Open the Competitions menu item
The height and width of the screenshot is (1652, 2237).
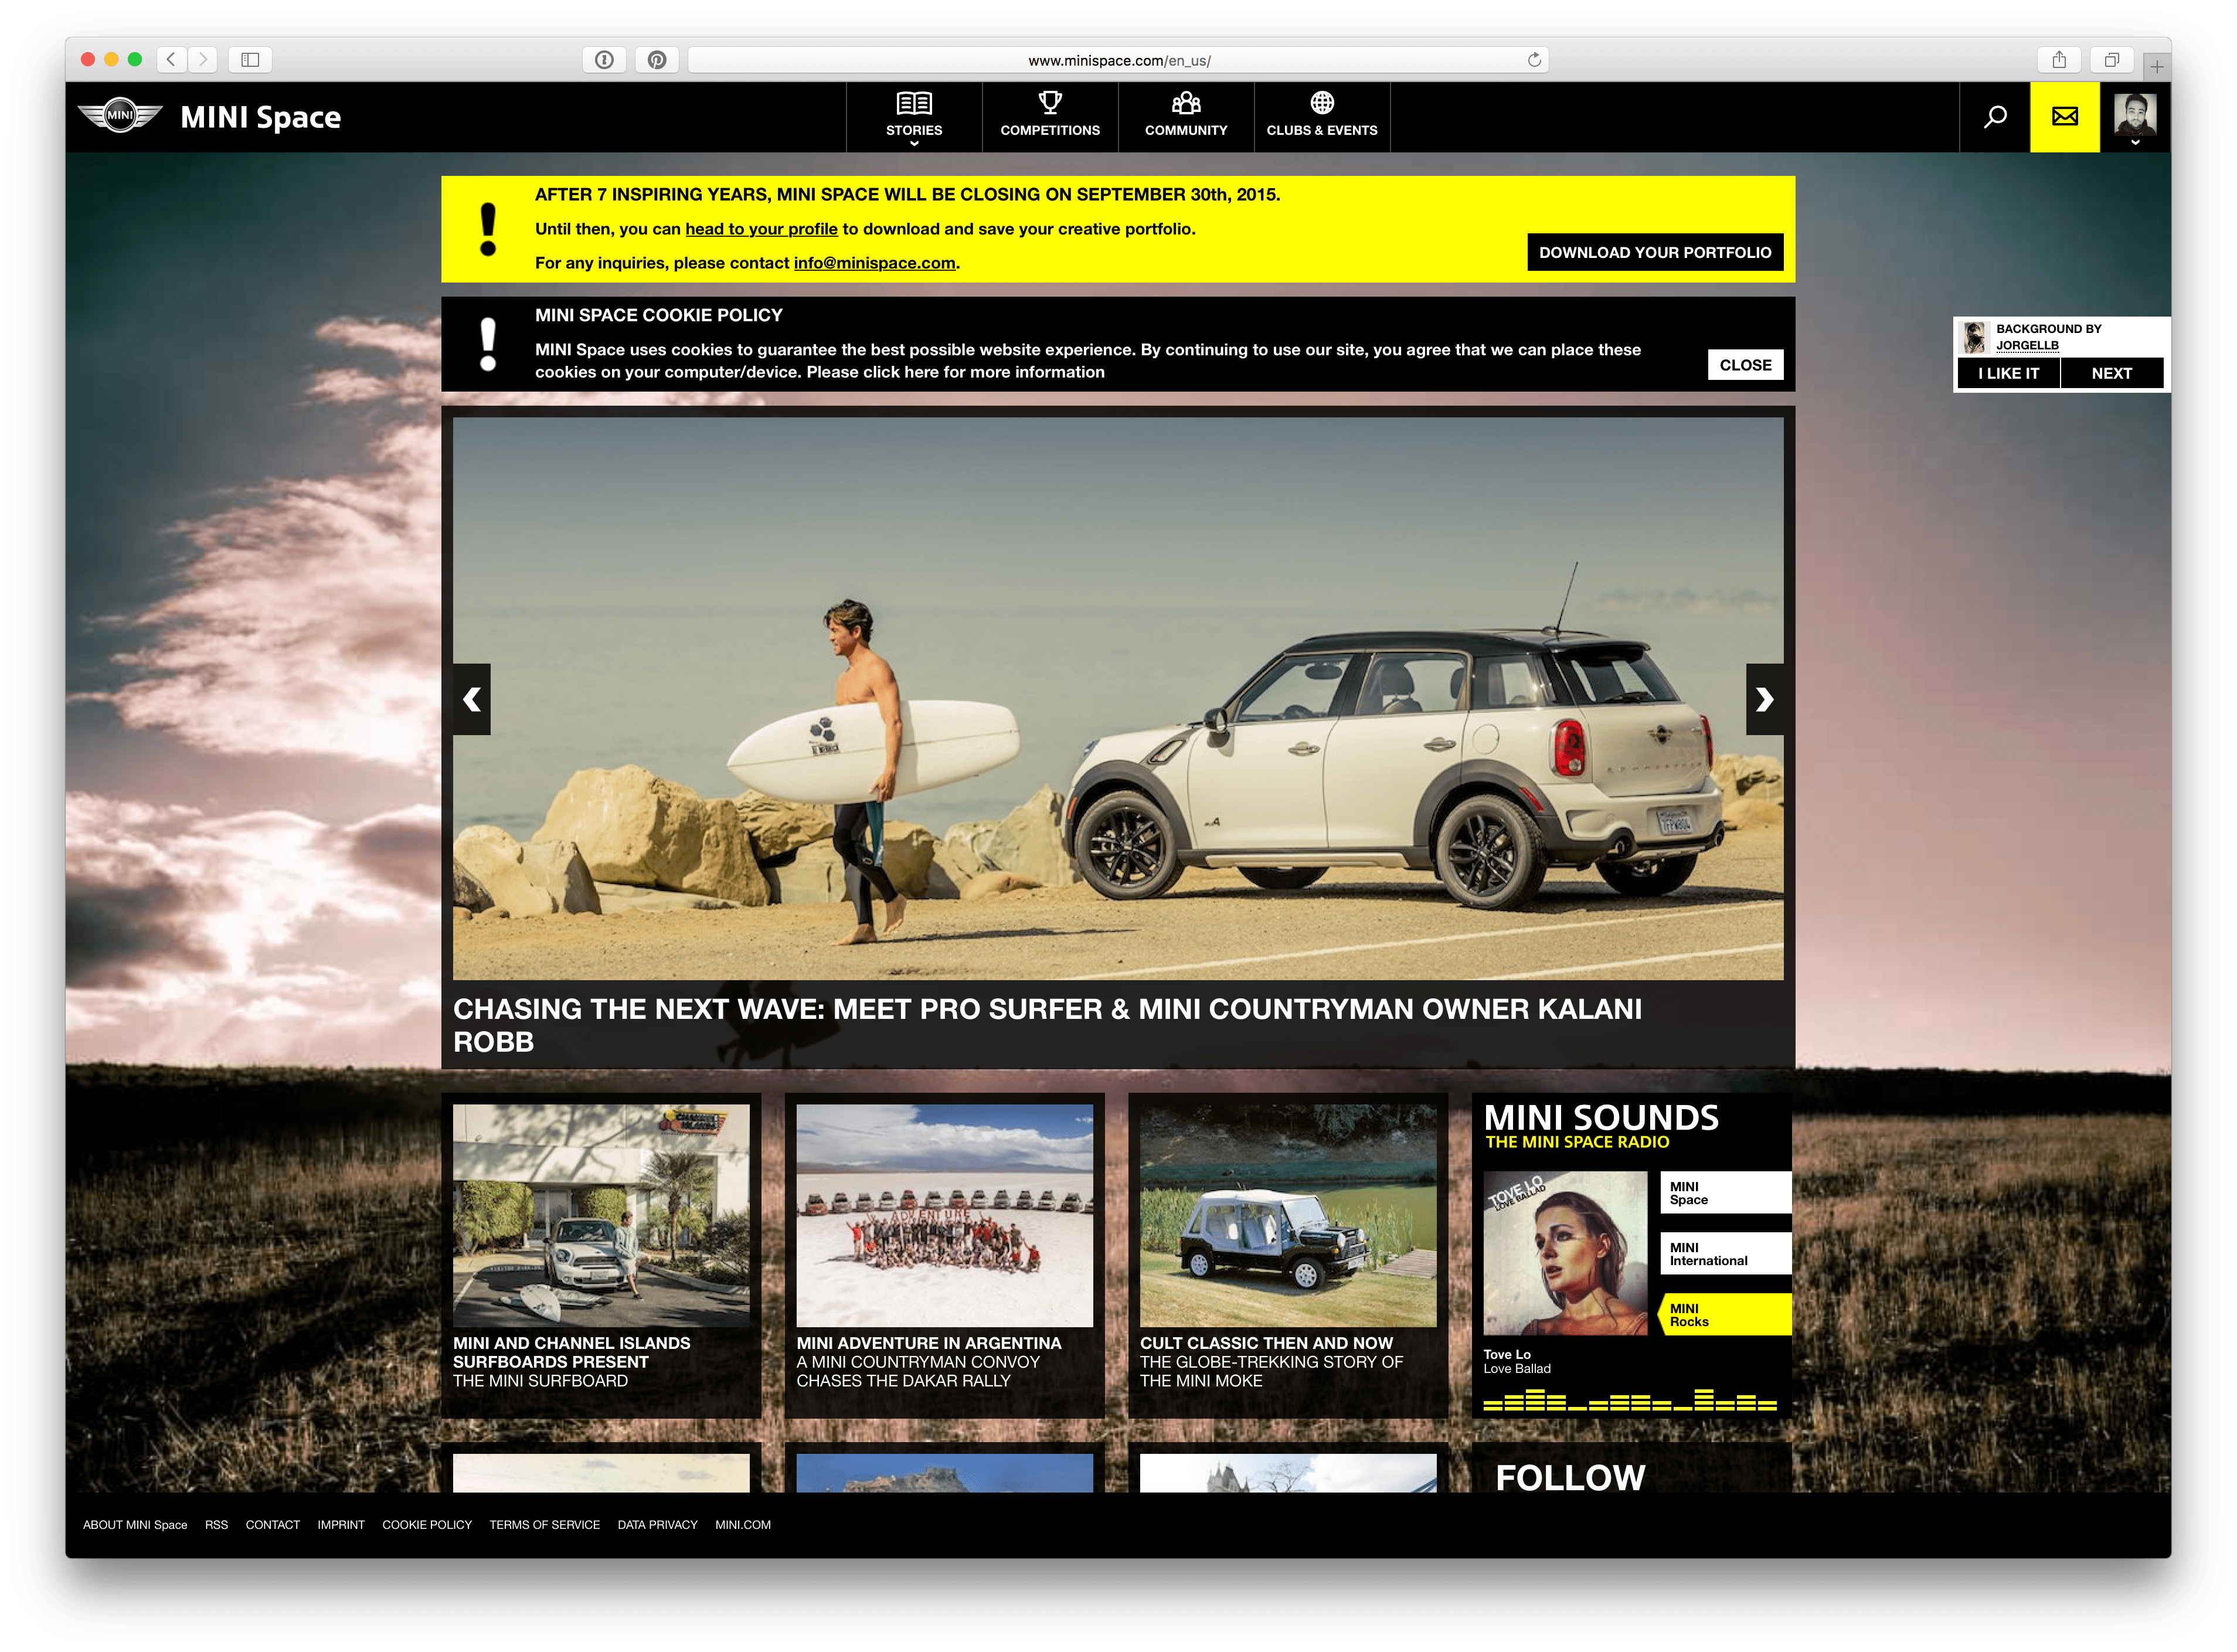coord(1050,117)
